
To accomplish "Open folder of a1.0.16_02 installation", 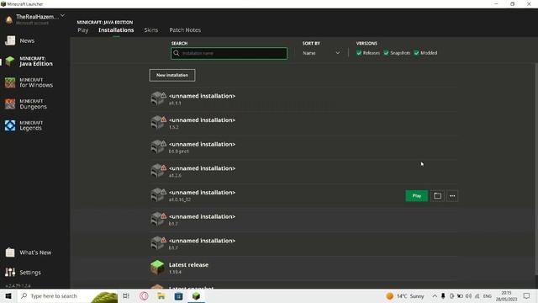I will point(437,196).
